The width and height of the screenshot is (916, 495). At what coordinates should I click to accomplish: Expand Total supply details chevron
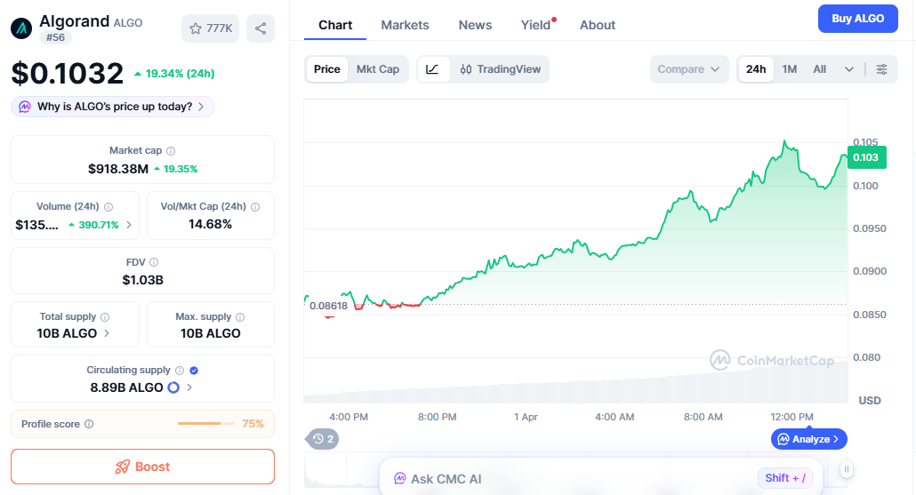(107, 333)
